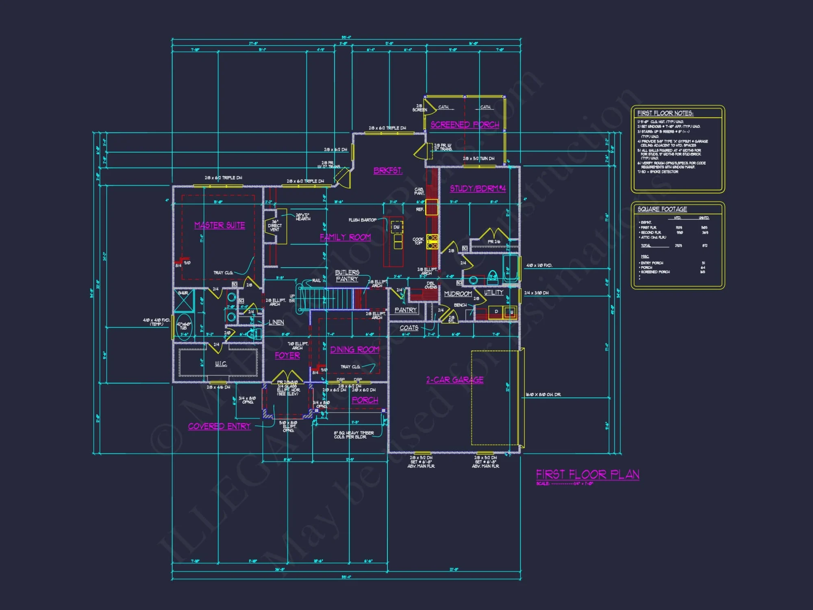The height and width of the screenshot is (610, 813).
Task: Click the dryer D symbol in utility
Action: coord(496,312)
